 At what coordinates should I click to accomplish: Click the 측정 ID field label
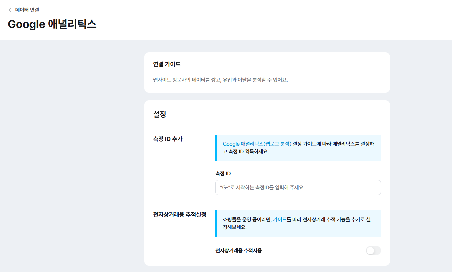click(223, 173)
